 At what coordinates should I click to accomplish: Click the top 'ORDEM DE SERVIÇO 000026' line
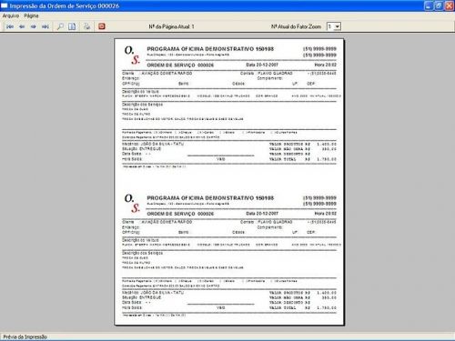pos(180,65)
